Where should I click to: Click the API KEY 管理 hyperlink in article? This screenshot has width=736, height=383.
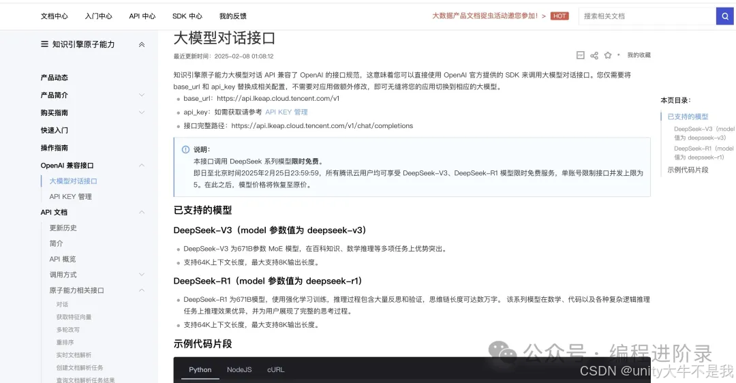click(x=286, y=112)
